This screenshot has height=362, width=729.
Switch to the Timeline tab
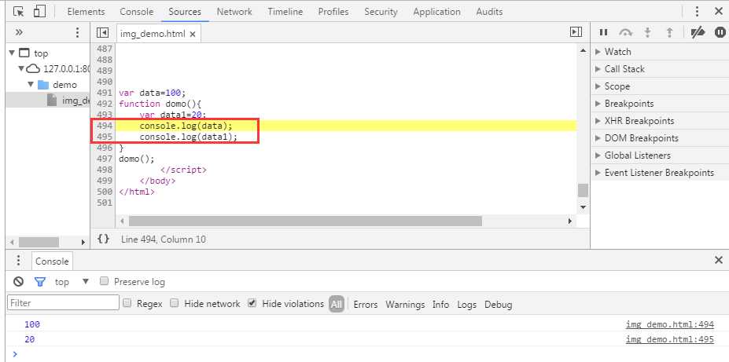coord(285,12)
